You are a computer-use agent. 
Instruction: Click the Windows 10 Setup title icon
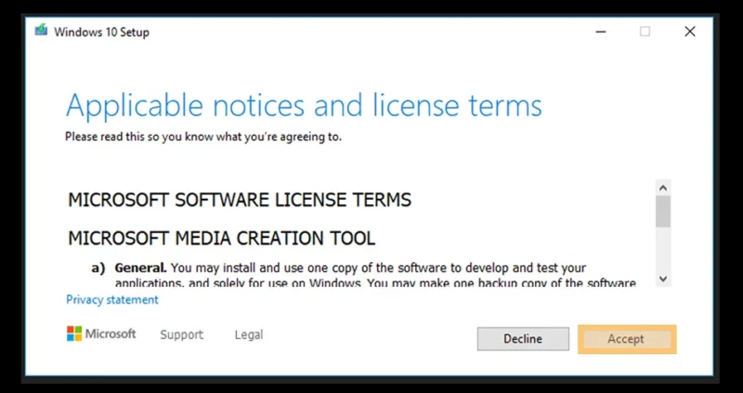41,31
